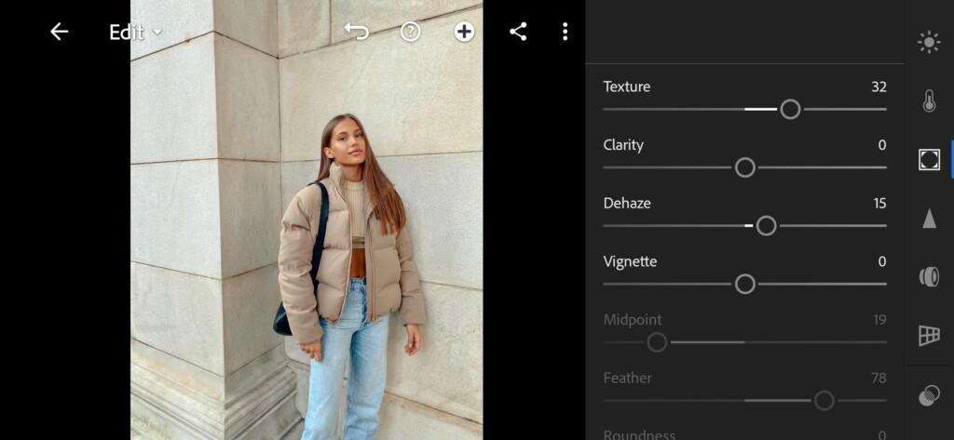Click the Vignette slider handle
The width and height of the screenshot is (954, 440).
[x=745, y=284]
